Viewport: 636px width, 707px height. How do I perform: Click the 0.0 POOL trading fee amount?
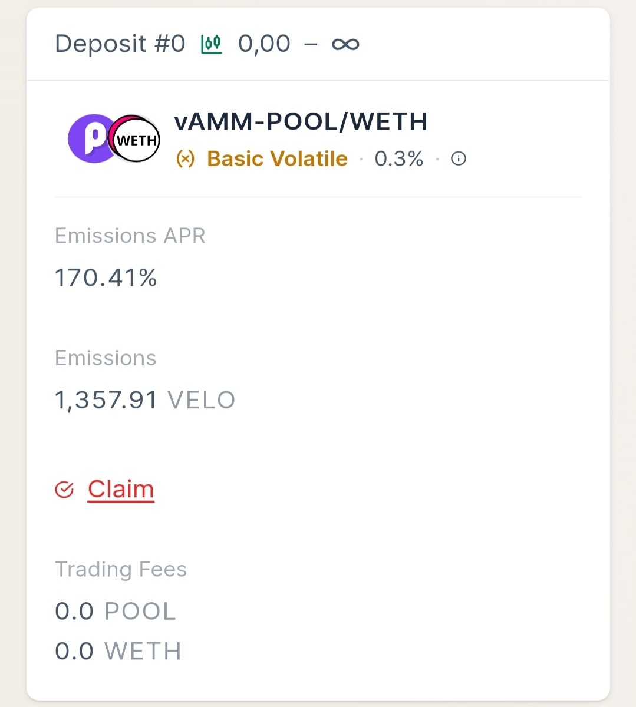[x=116, y=612]
